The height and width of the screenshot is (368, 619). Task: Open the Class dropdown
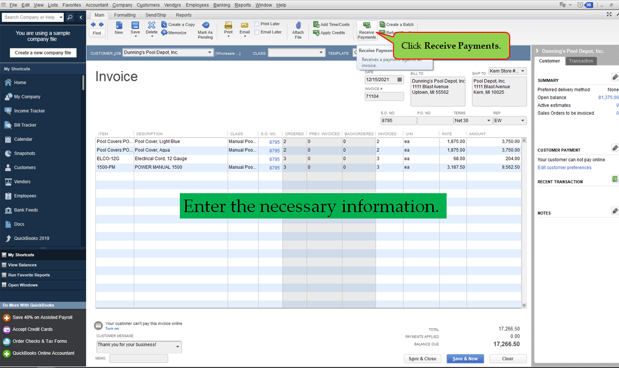321,53
